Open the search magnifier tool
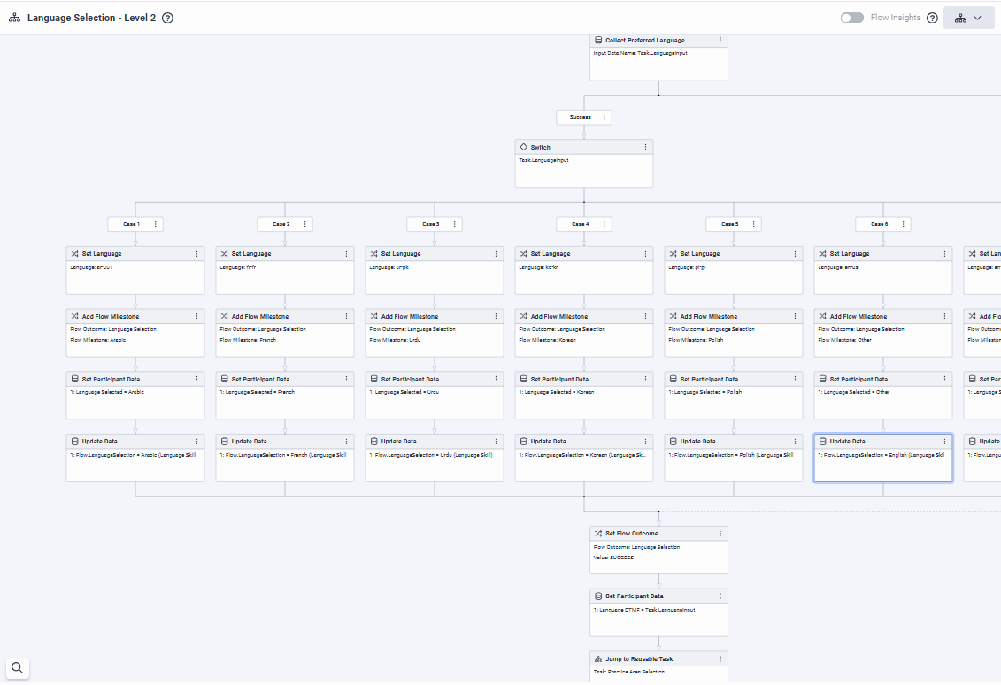The height and width of the screenshot is (685, 1001). (17, 668)
